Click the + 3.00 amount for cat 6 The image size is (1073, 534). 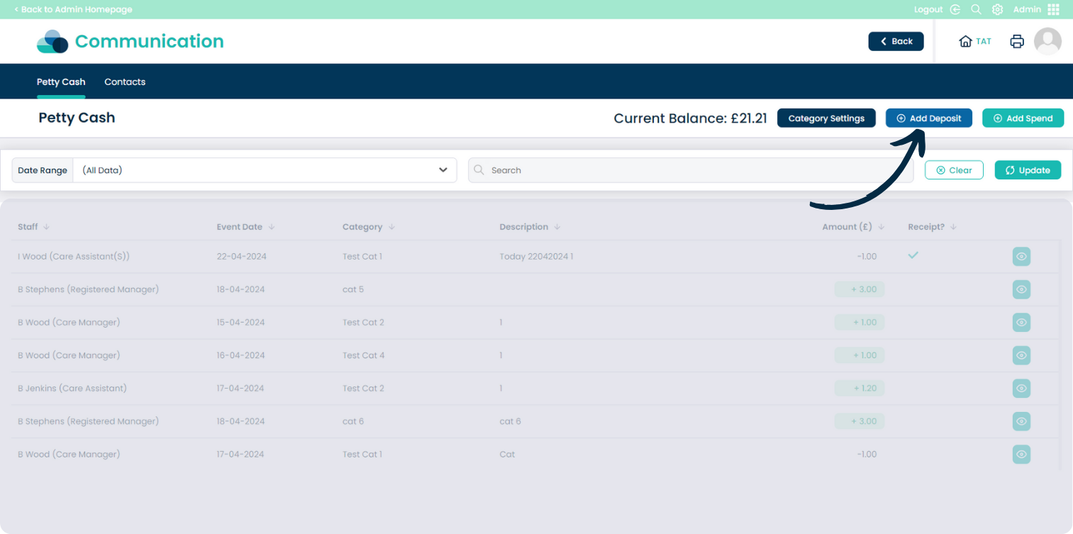pos(860,421)
